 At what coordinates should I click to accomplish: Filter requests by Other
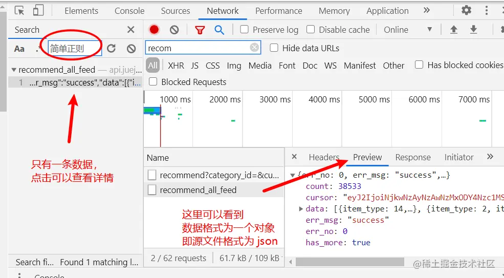coord(393,66)
